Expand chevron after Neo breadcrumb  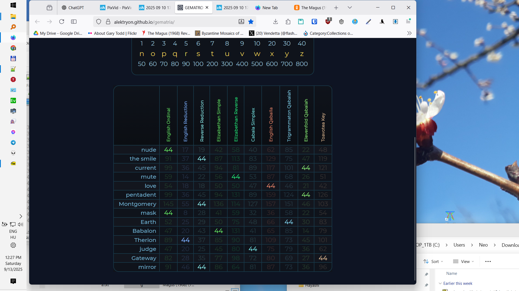[x=495, y=245]
